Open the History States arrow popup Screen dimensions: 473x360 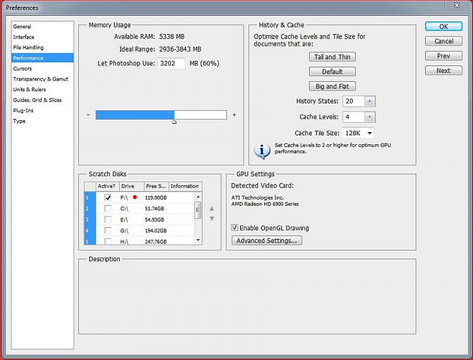pyautogui.click(x=370, y=101)
